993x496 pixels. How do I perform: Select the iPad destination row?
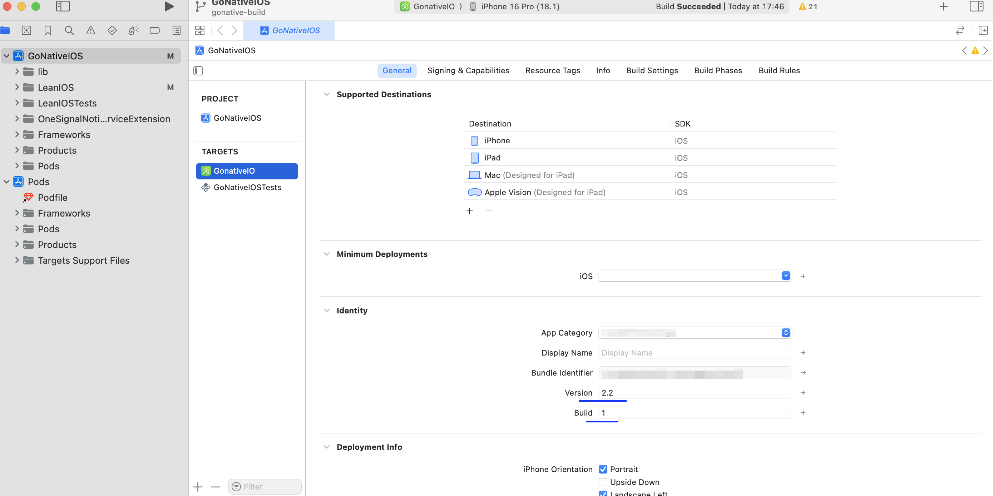pos(649,158)
